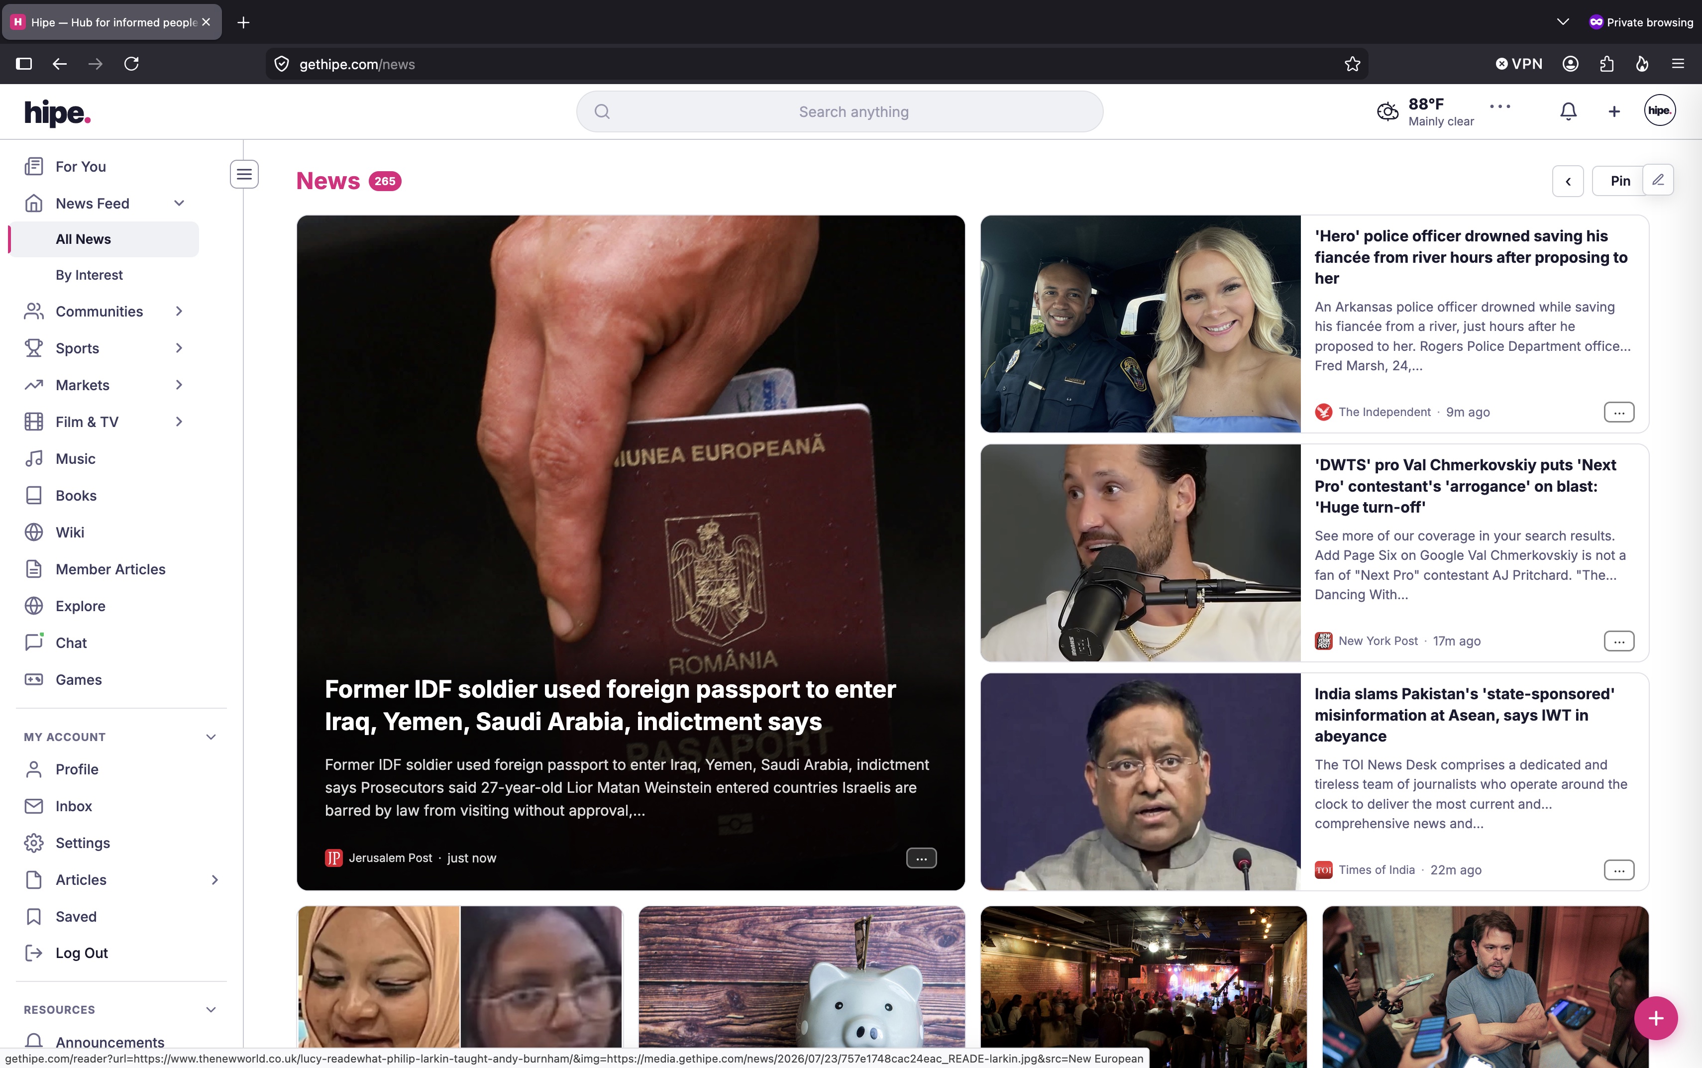This screenshot has height=1068, width=1702.
Task: Toggle the VPN in the browser toolbar
Action: pyautogui.click(x=1518, y=64)
